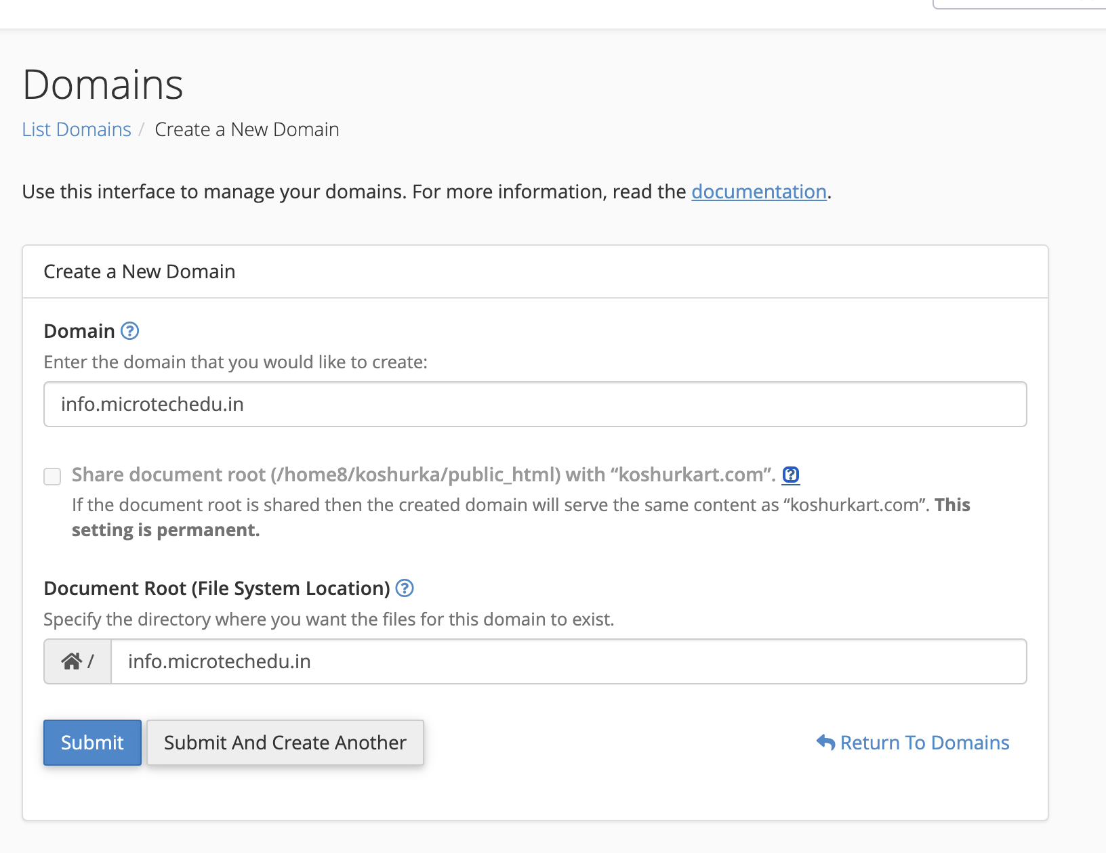Follow the Return To Domains link
The height and width of the screenshot is (853, 1106).
pos(924,743)
